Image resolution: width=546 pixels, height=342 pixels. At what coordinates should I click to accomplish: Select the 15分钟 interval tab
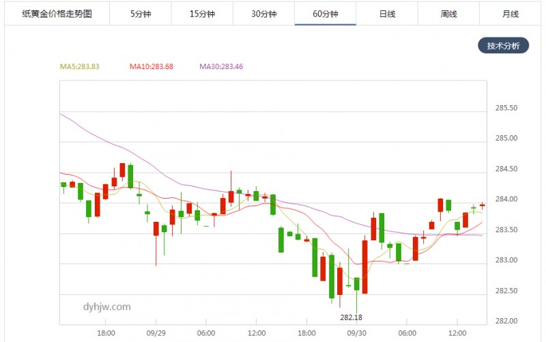pos(201,14)
